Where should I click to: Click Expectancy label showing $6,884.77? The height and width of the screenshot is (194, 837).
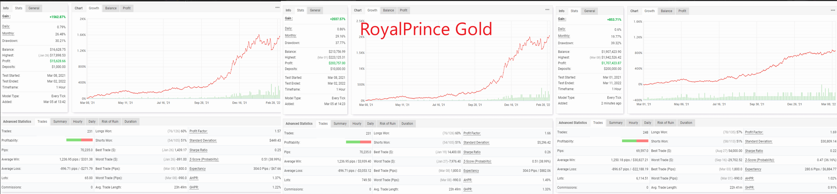(x=753, y=169)
